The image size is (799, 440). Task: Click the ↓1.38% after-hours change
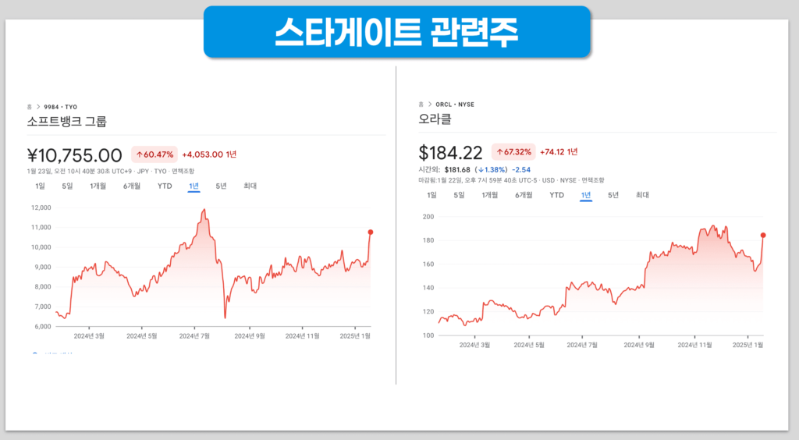[x=492, y=169]
